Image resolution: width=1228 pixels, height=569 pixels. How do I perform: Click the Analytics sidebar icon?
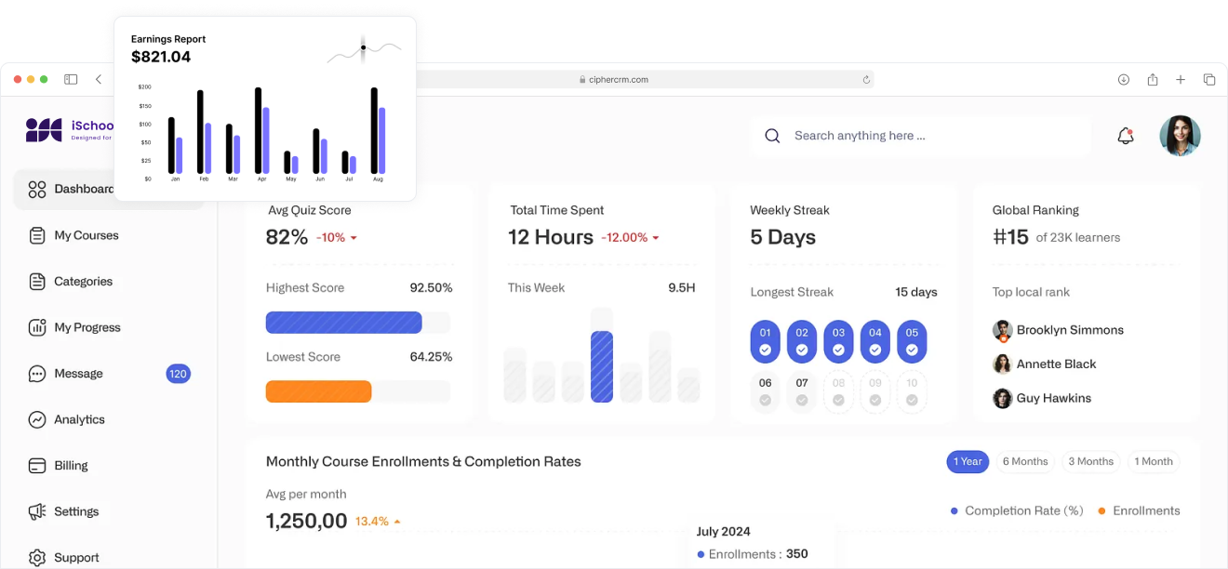pos(37,419)
